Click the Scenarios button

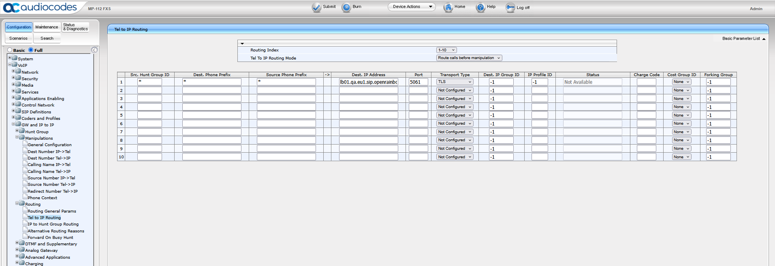[x=19, y=38]
